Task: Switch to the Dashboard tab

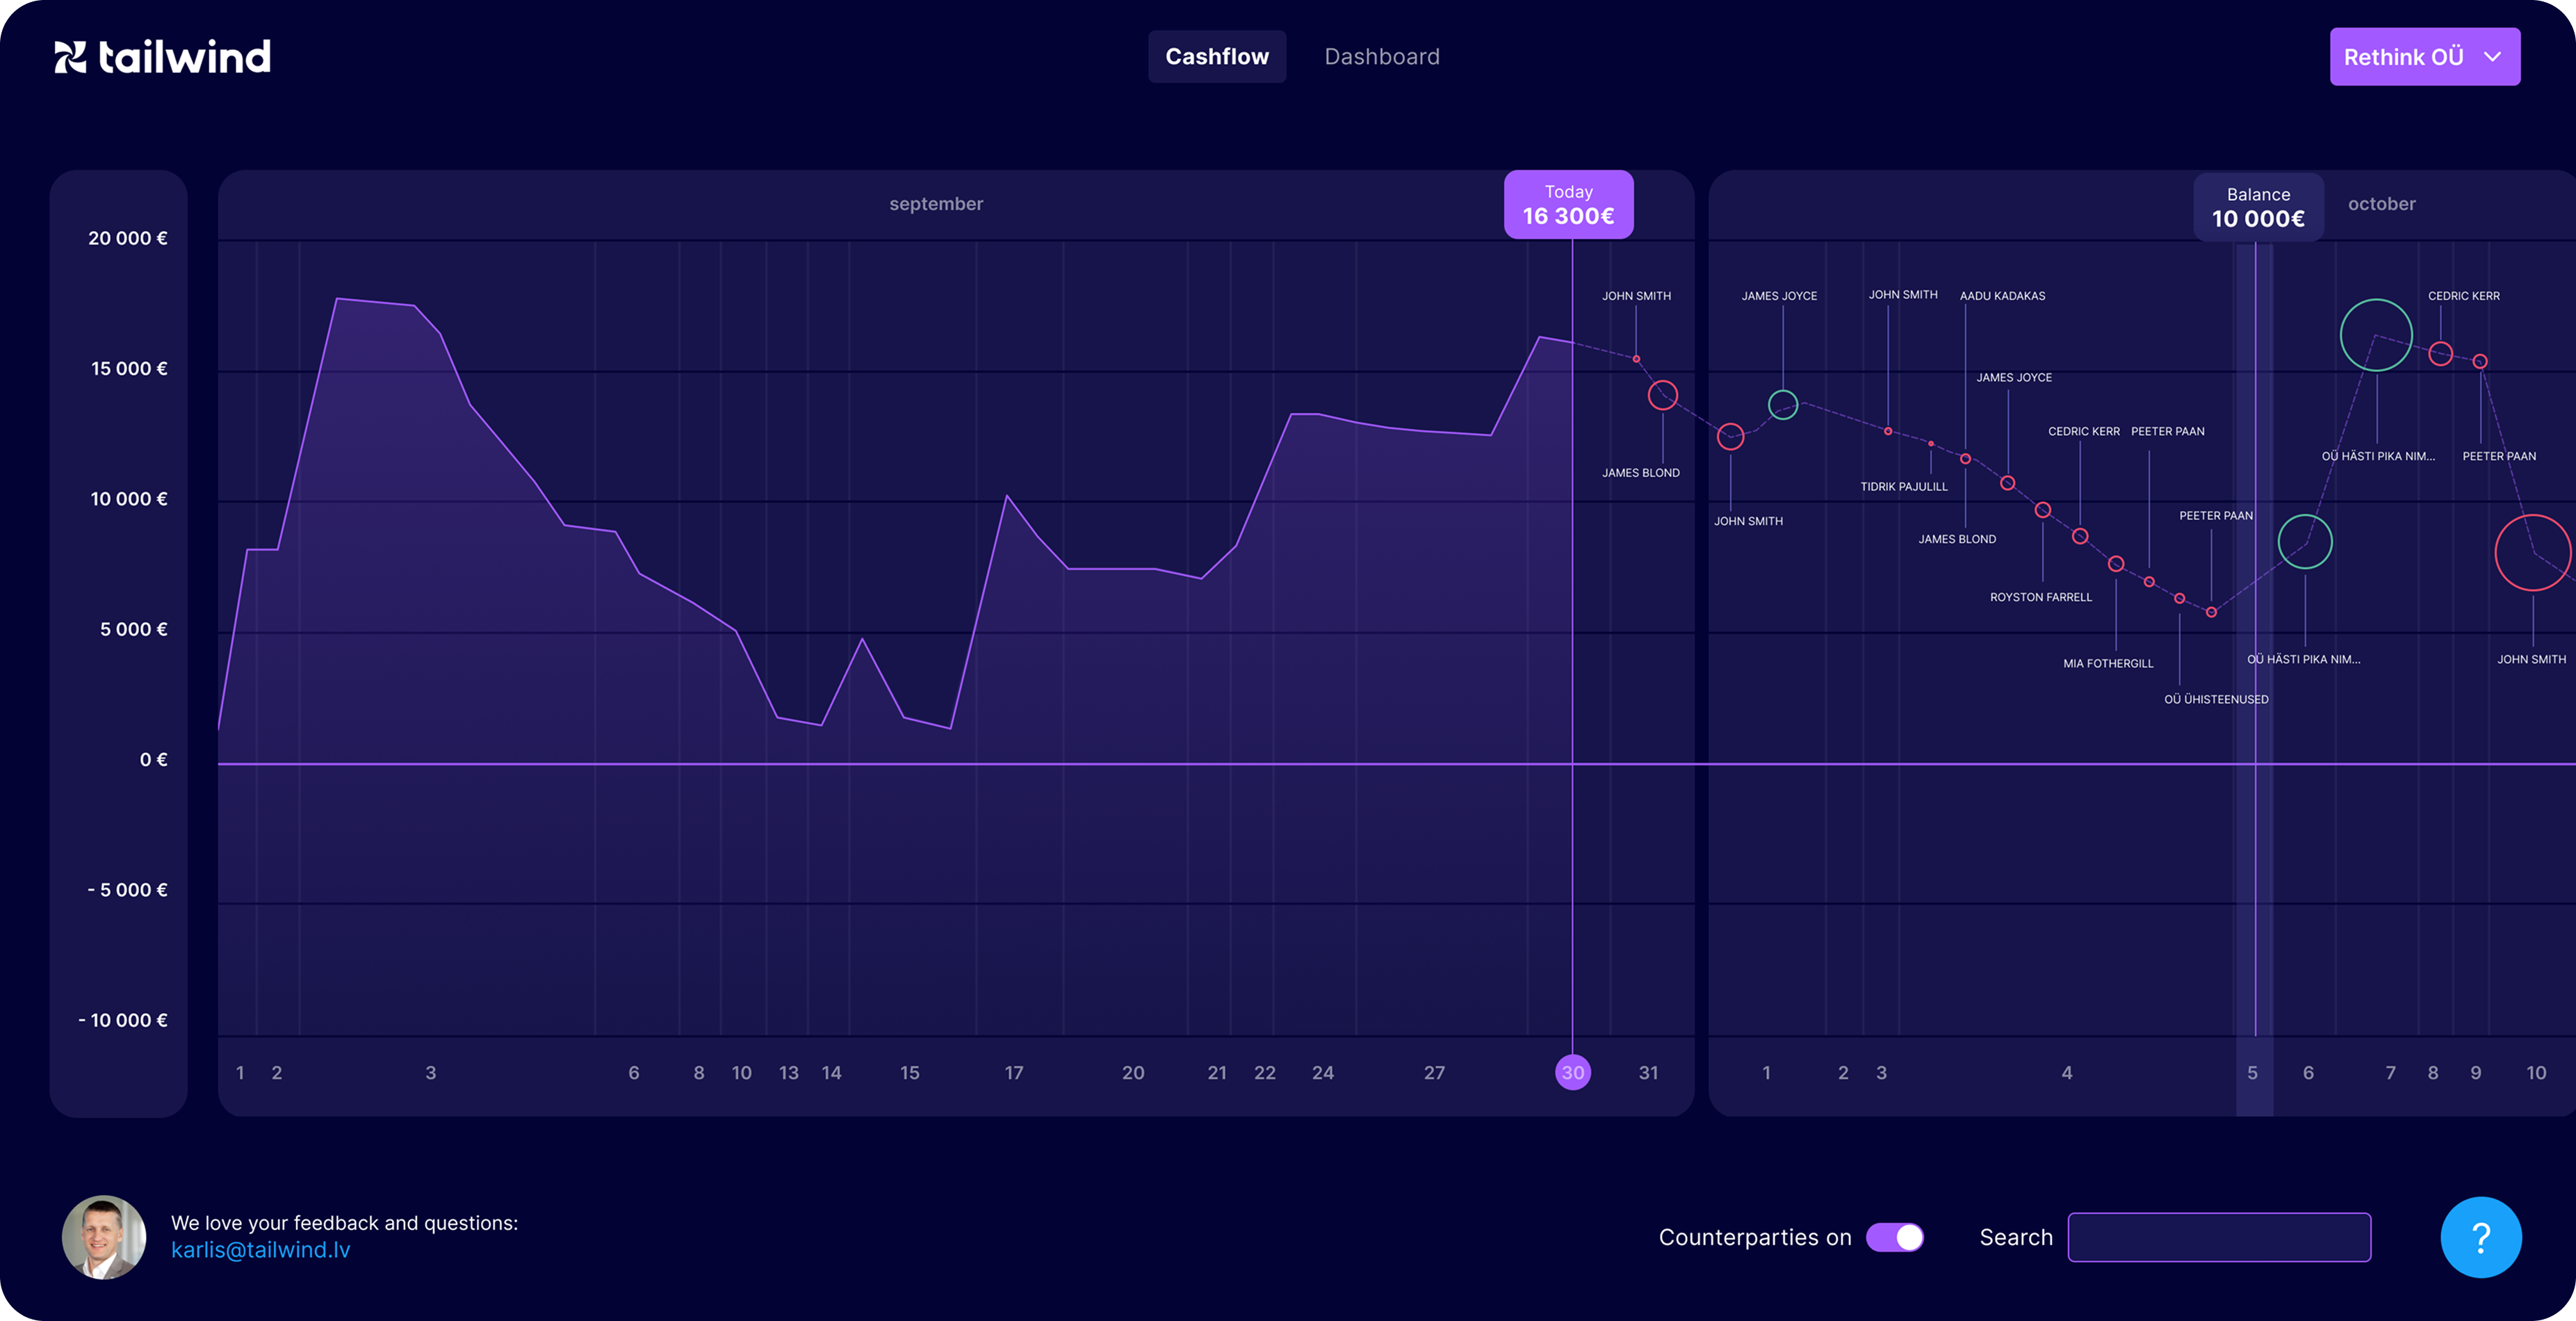Action: [1382, 57]
